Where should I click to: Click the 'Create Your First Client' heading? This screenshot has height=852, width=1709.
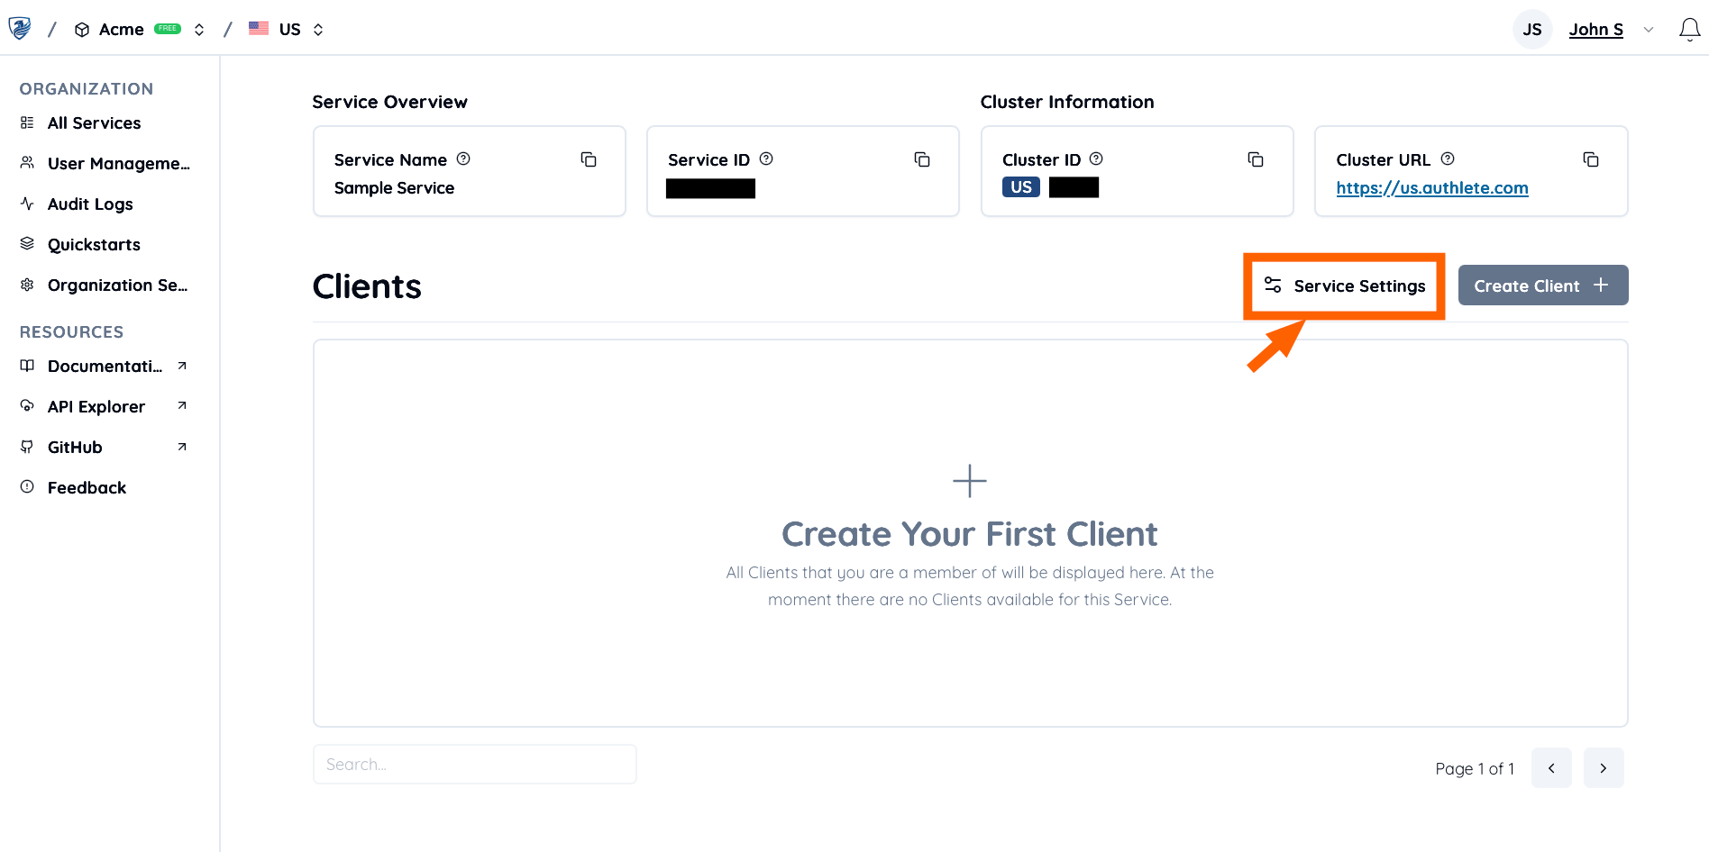(x=970, y=534)
